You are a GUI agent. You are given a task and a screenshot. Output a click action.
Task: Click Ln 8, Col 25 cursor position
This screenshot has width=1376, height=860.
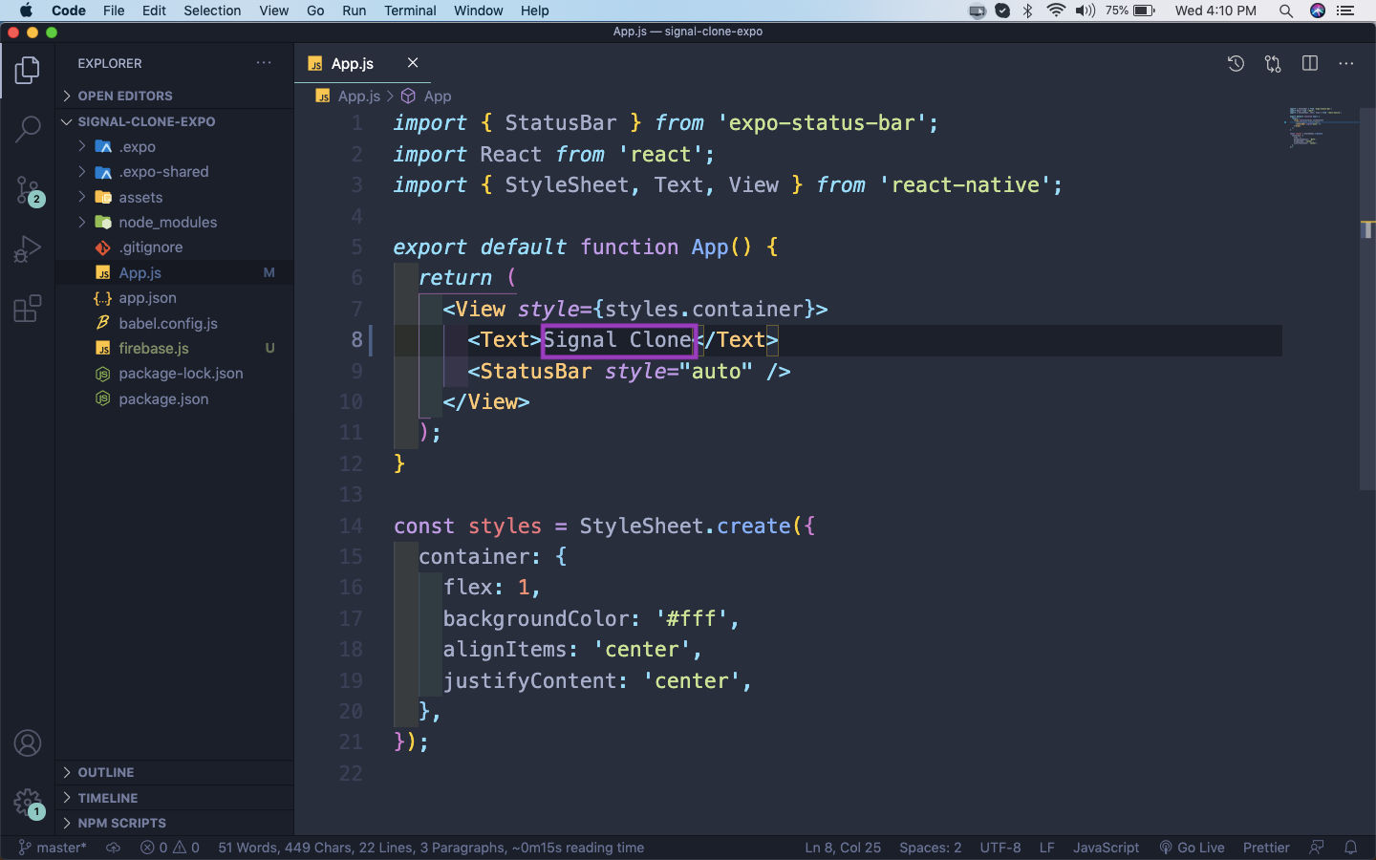843,848
